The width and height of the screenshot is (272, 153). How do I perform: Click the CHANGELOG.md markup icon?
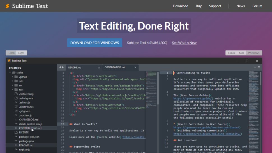tap(16, 120)
